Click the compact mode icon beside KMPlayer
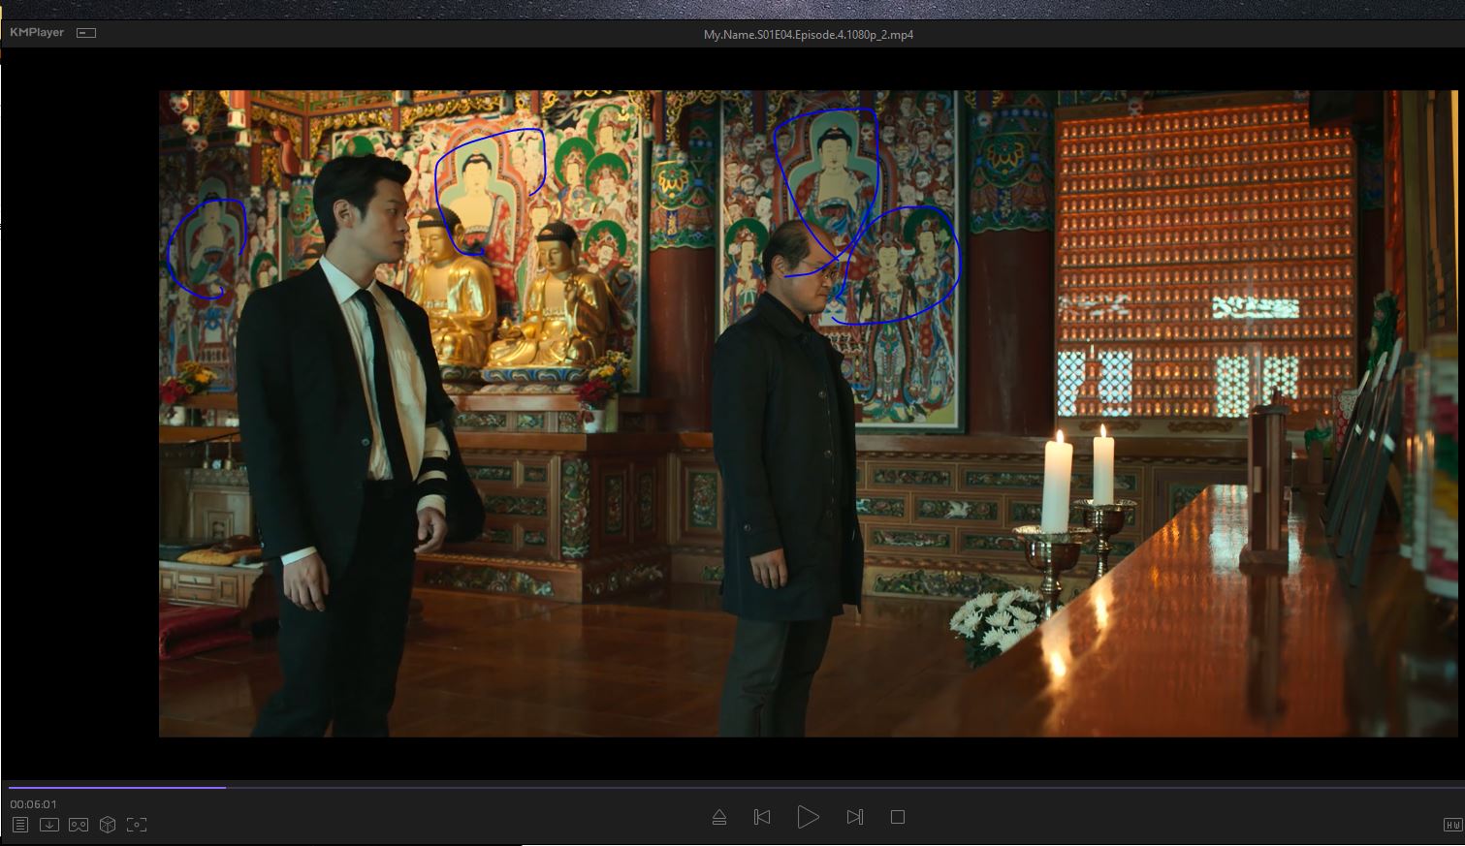This screenshot has width=1465, height=846. (x=86, y=33)
